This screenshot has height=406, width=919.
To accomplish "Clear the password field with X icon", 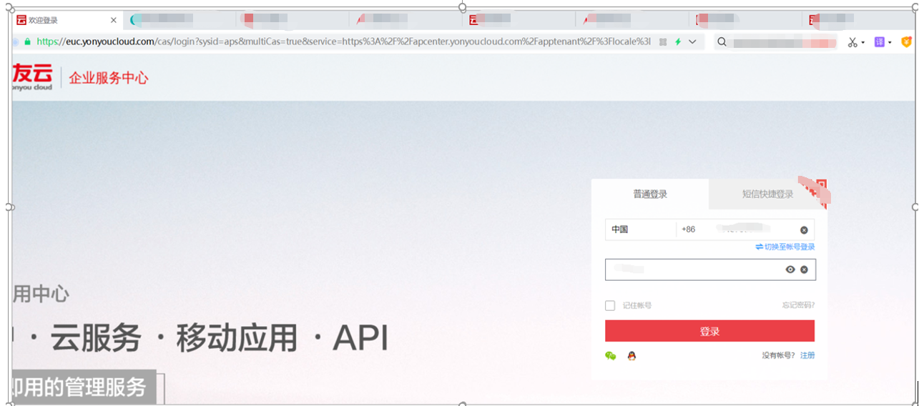I will [x=804, y=269].
